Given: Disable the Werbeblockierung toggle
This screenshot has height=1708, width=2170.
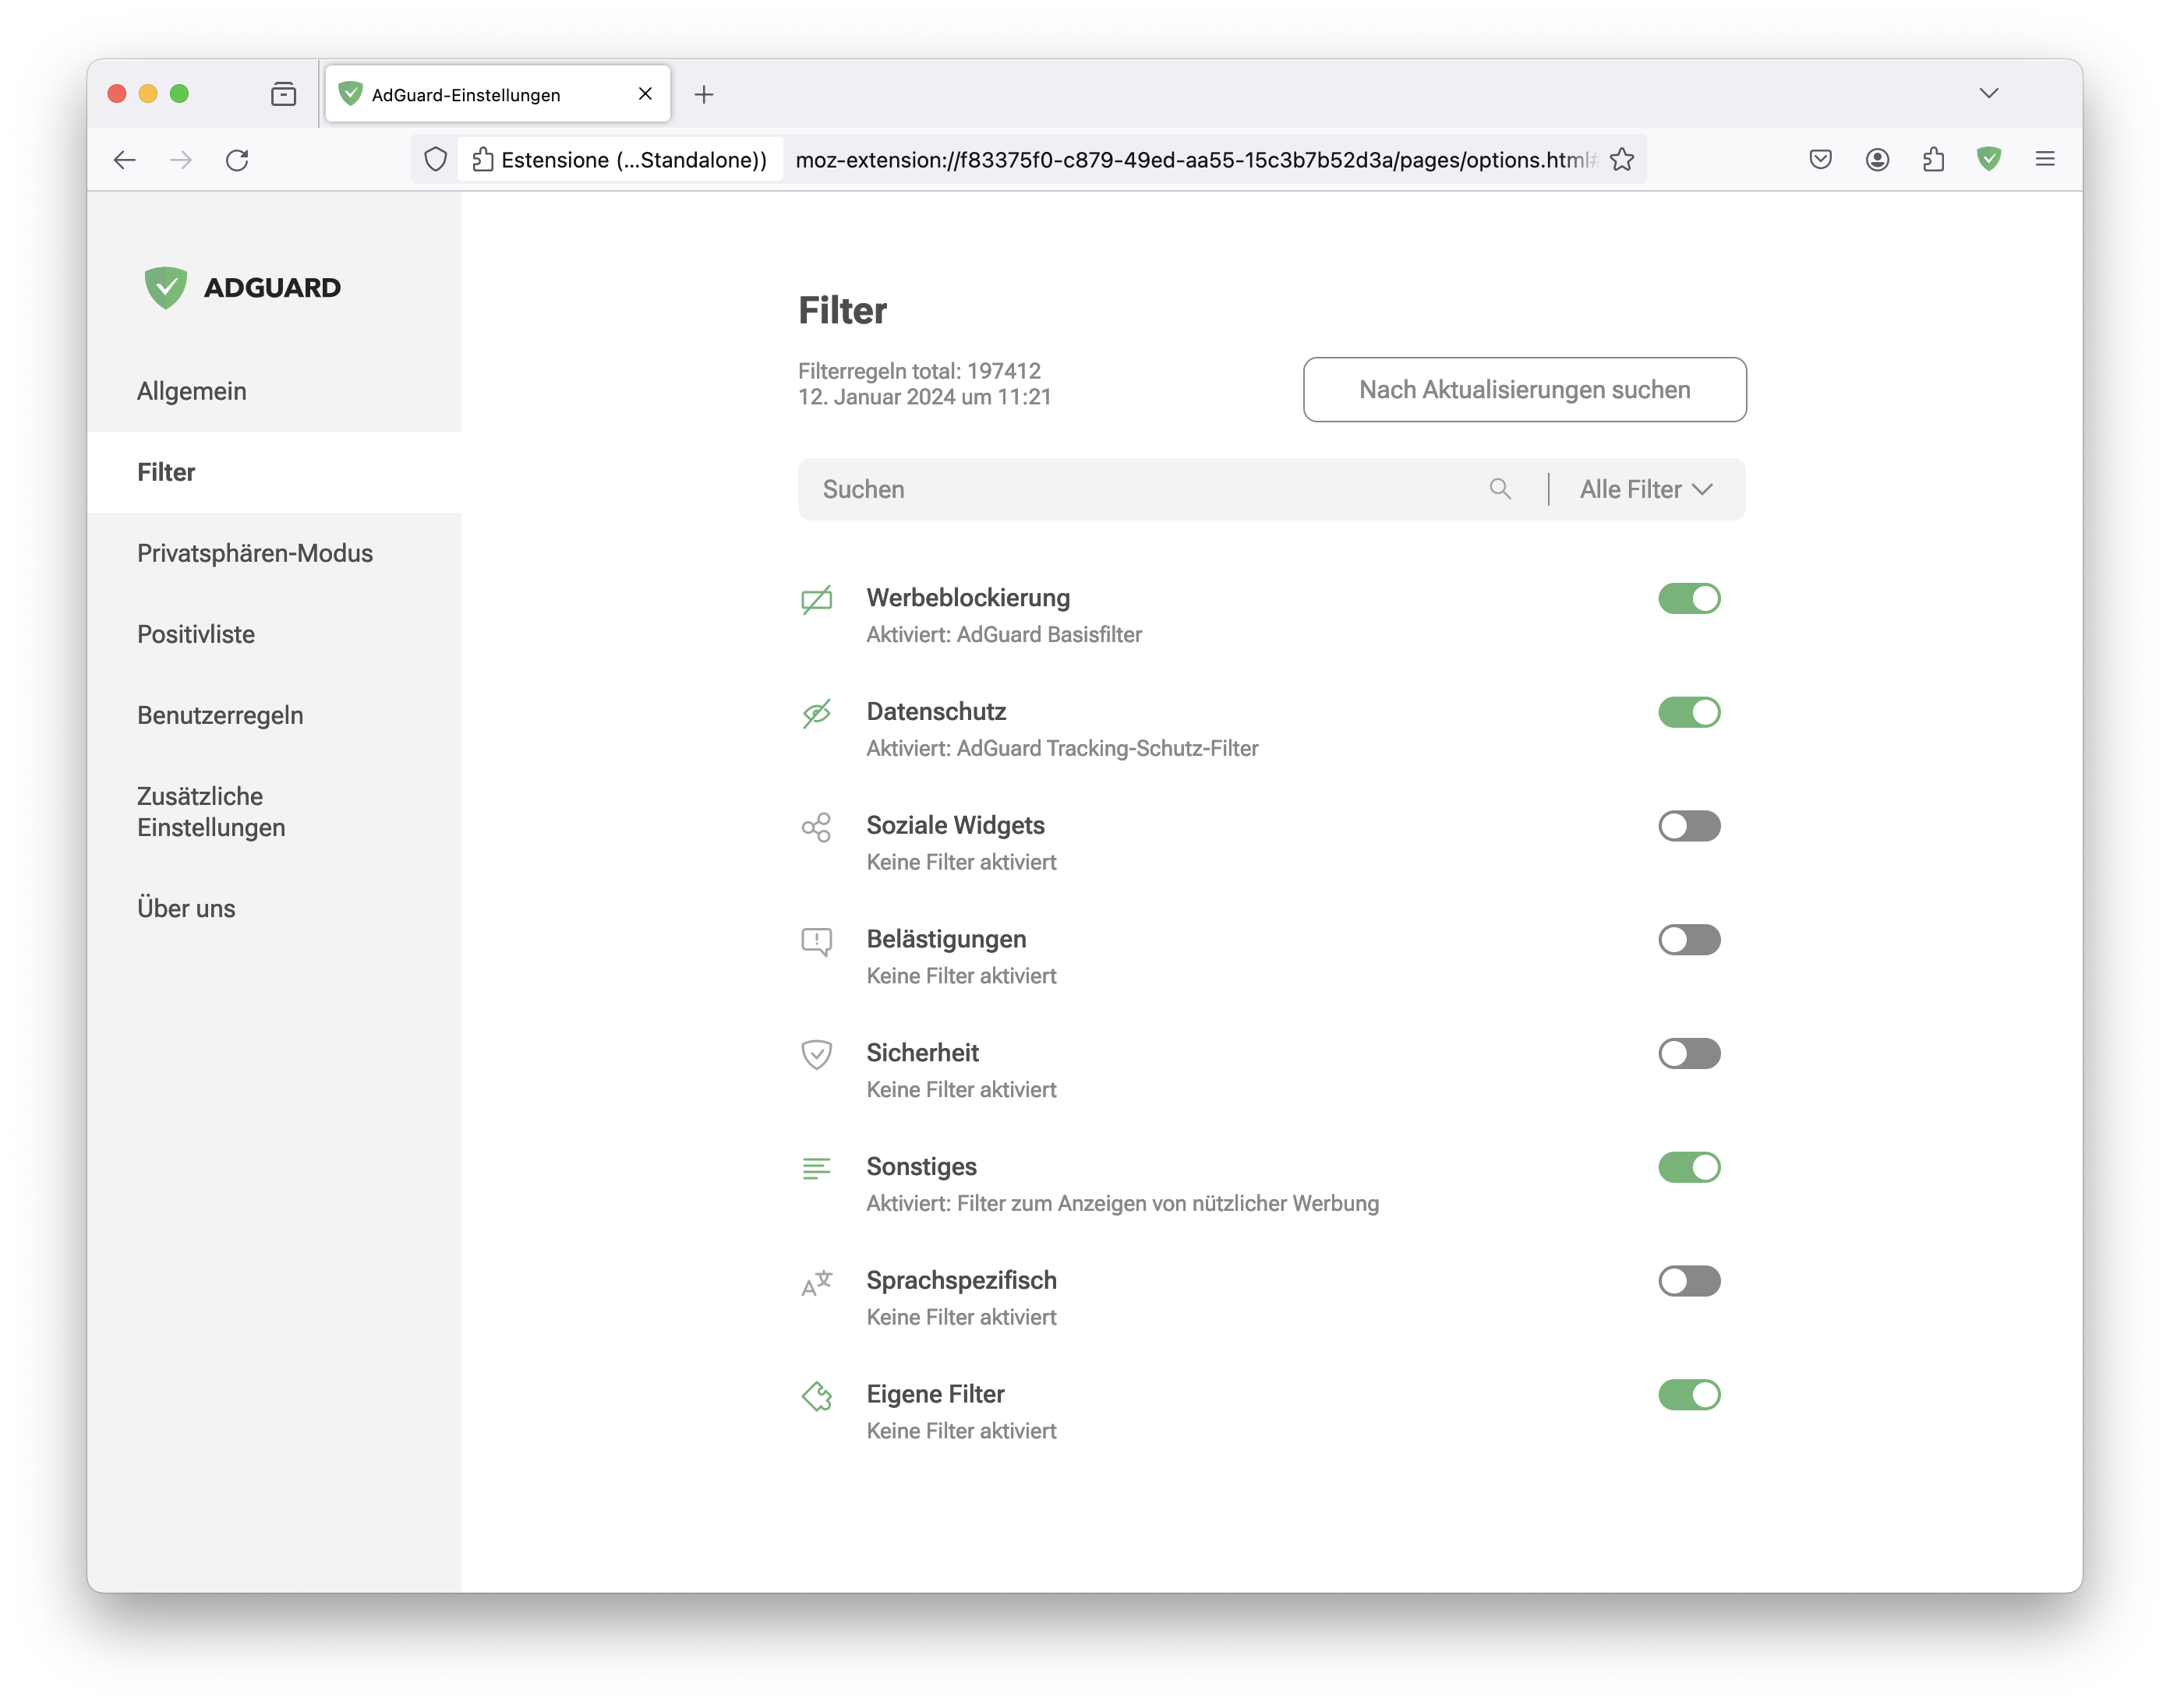Looking at the screenshot, I should click(1689, 598).
